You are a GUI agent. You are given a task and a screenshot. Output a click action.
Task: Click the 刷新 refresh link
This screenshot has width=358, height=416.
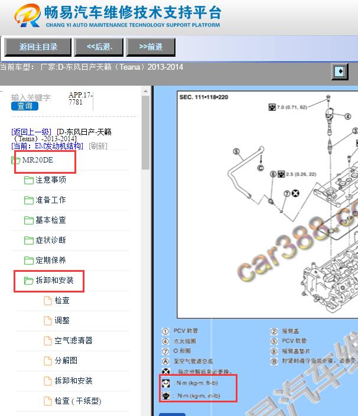[98, 146]
